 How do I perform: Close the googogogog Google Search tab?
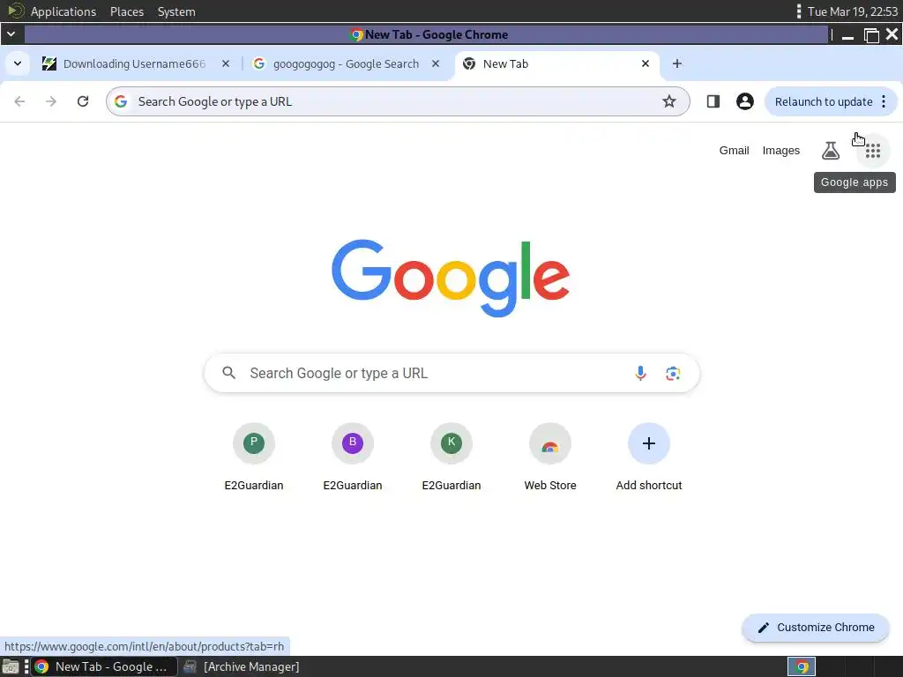click(x=436, y=63)
